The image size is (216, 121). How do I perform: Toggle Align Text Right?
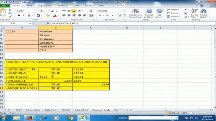(x=74, y=15)
